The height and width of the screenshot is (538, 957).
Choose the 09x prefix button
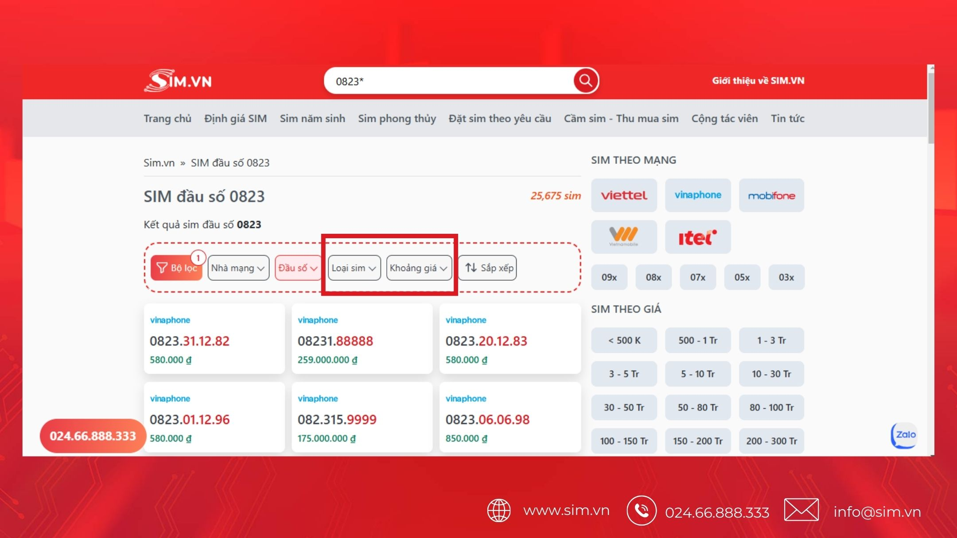click(x=609, y=277)
